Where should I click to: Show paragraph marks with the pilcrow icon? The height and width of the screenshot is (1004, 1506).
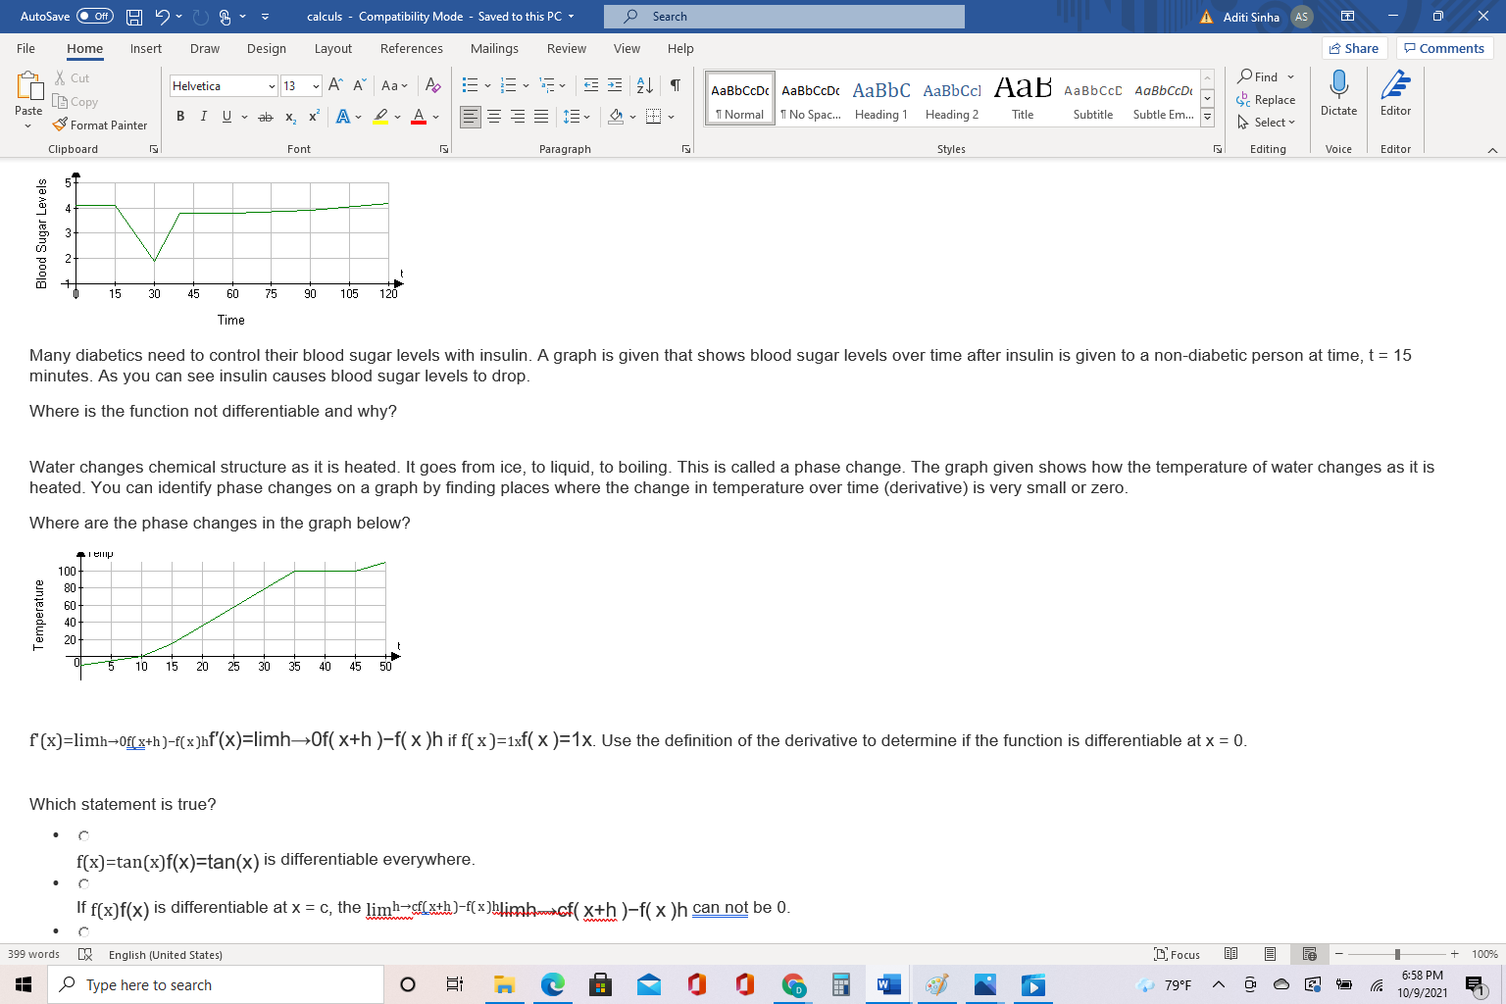[674, 85]
